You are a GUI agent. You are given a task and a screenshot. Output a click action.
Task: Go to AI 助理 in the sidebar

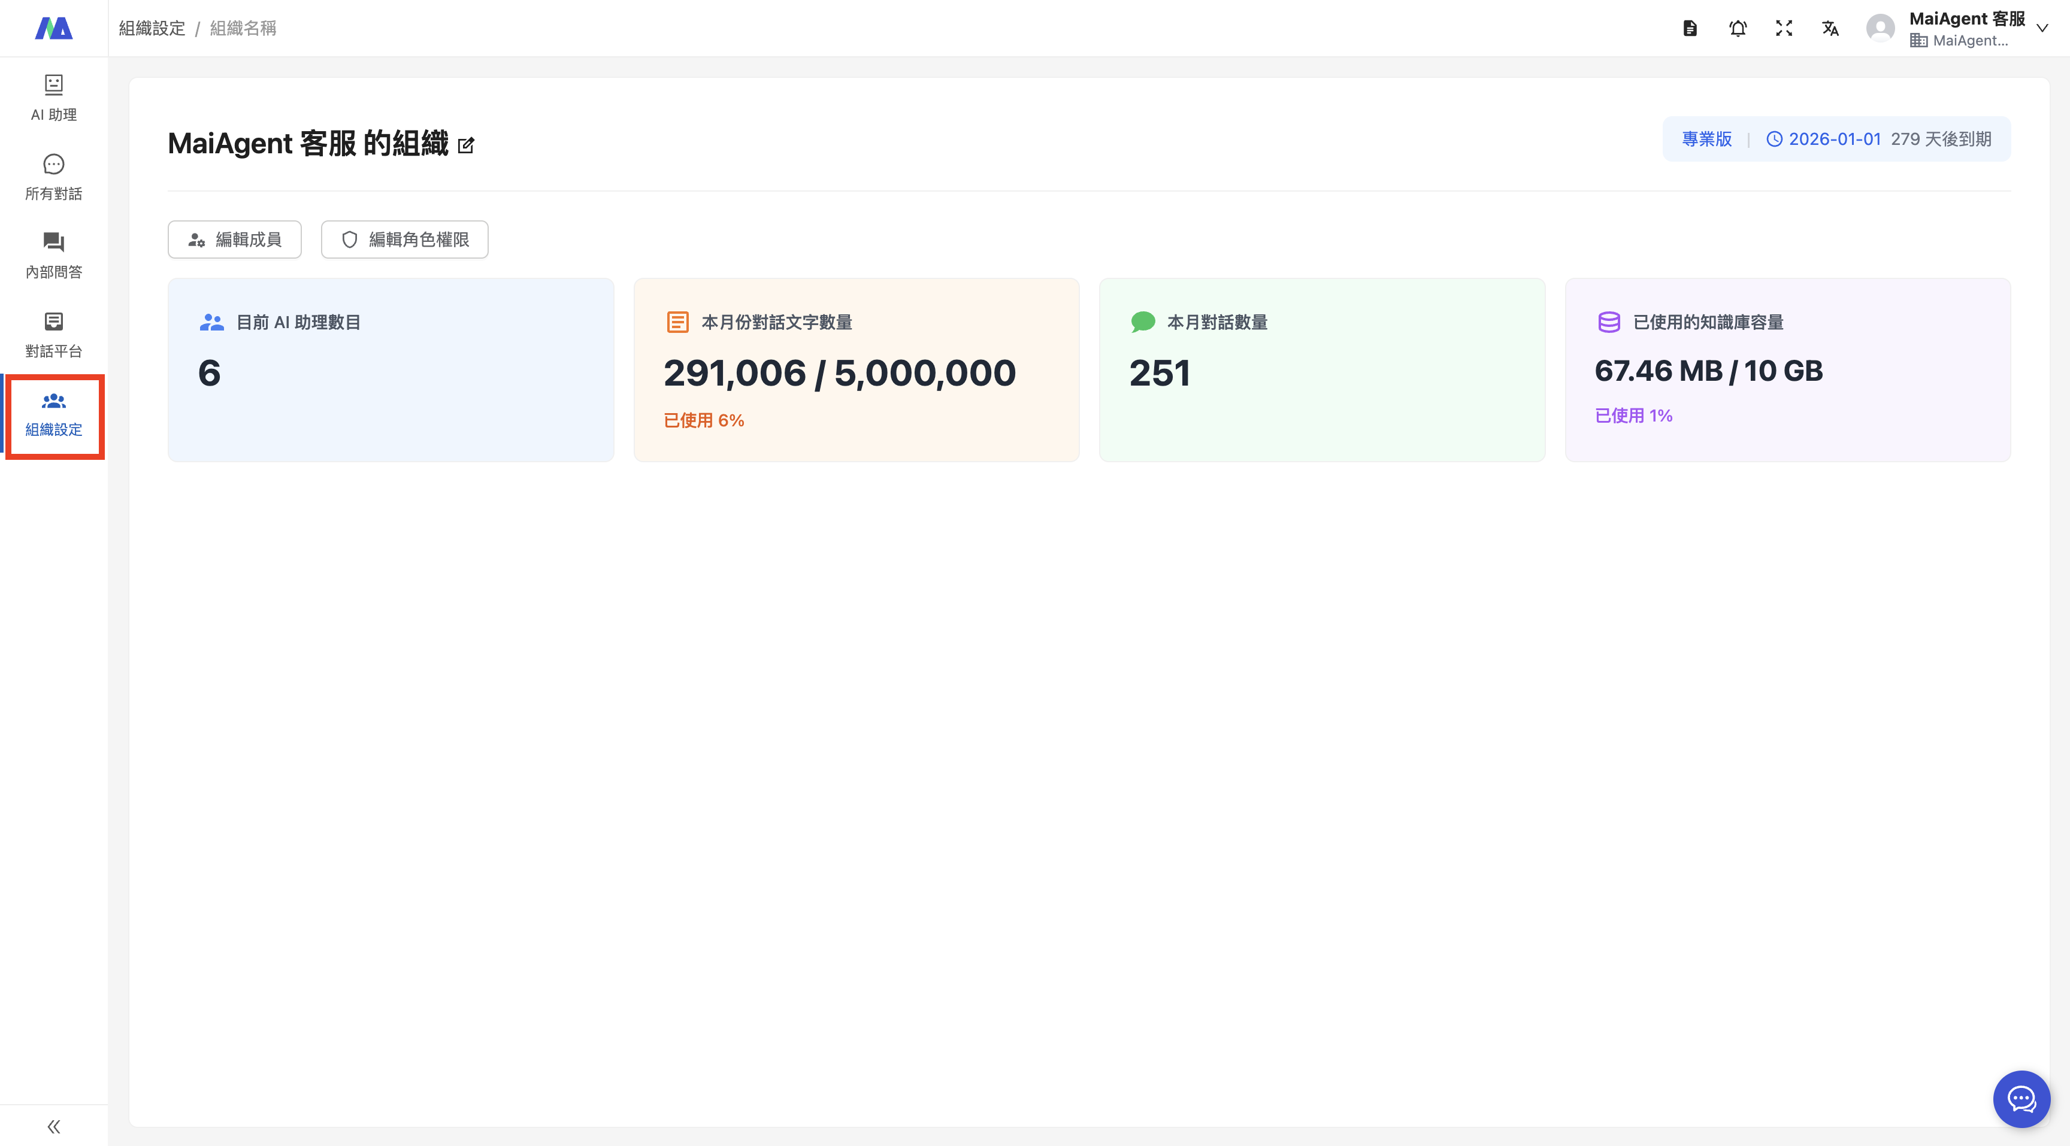(54, 98)
